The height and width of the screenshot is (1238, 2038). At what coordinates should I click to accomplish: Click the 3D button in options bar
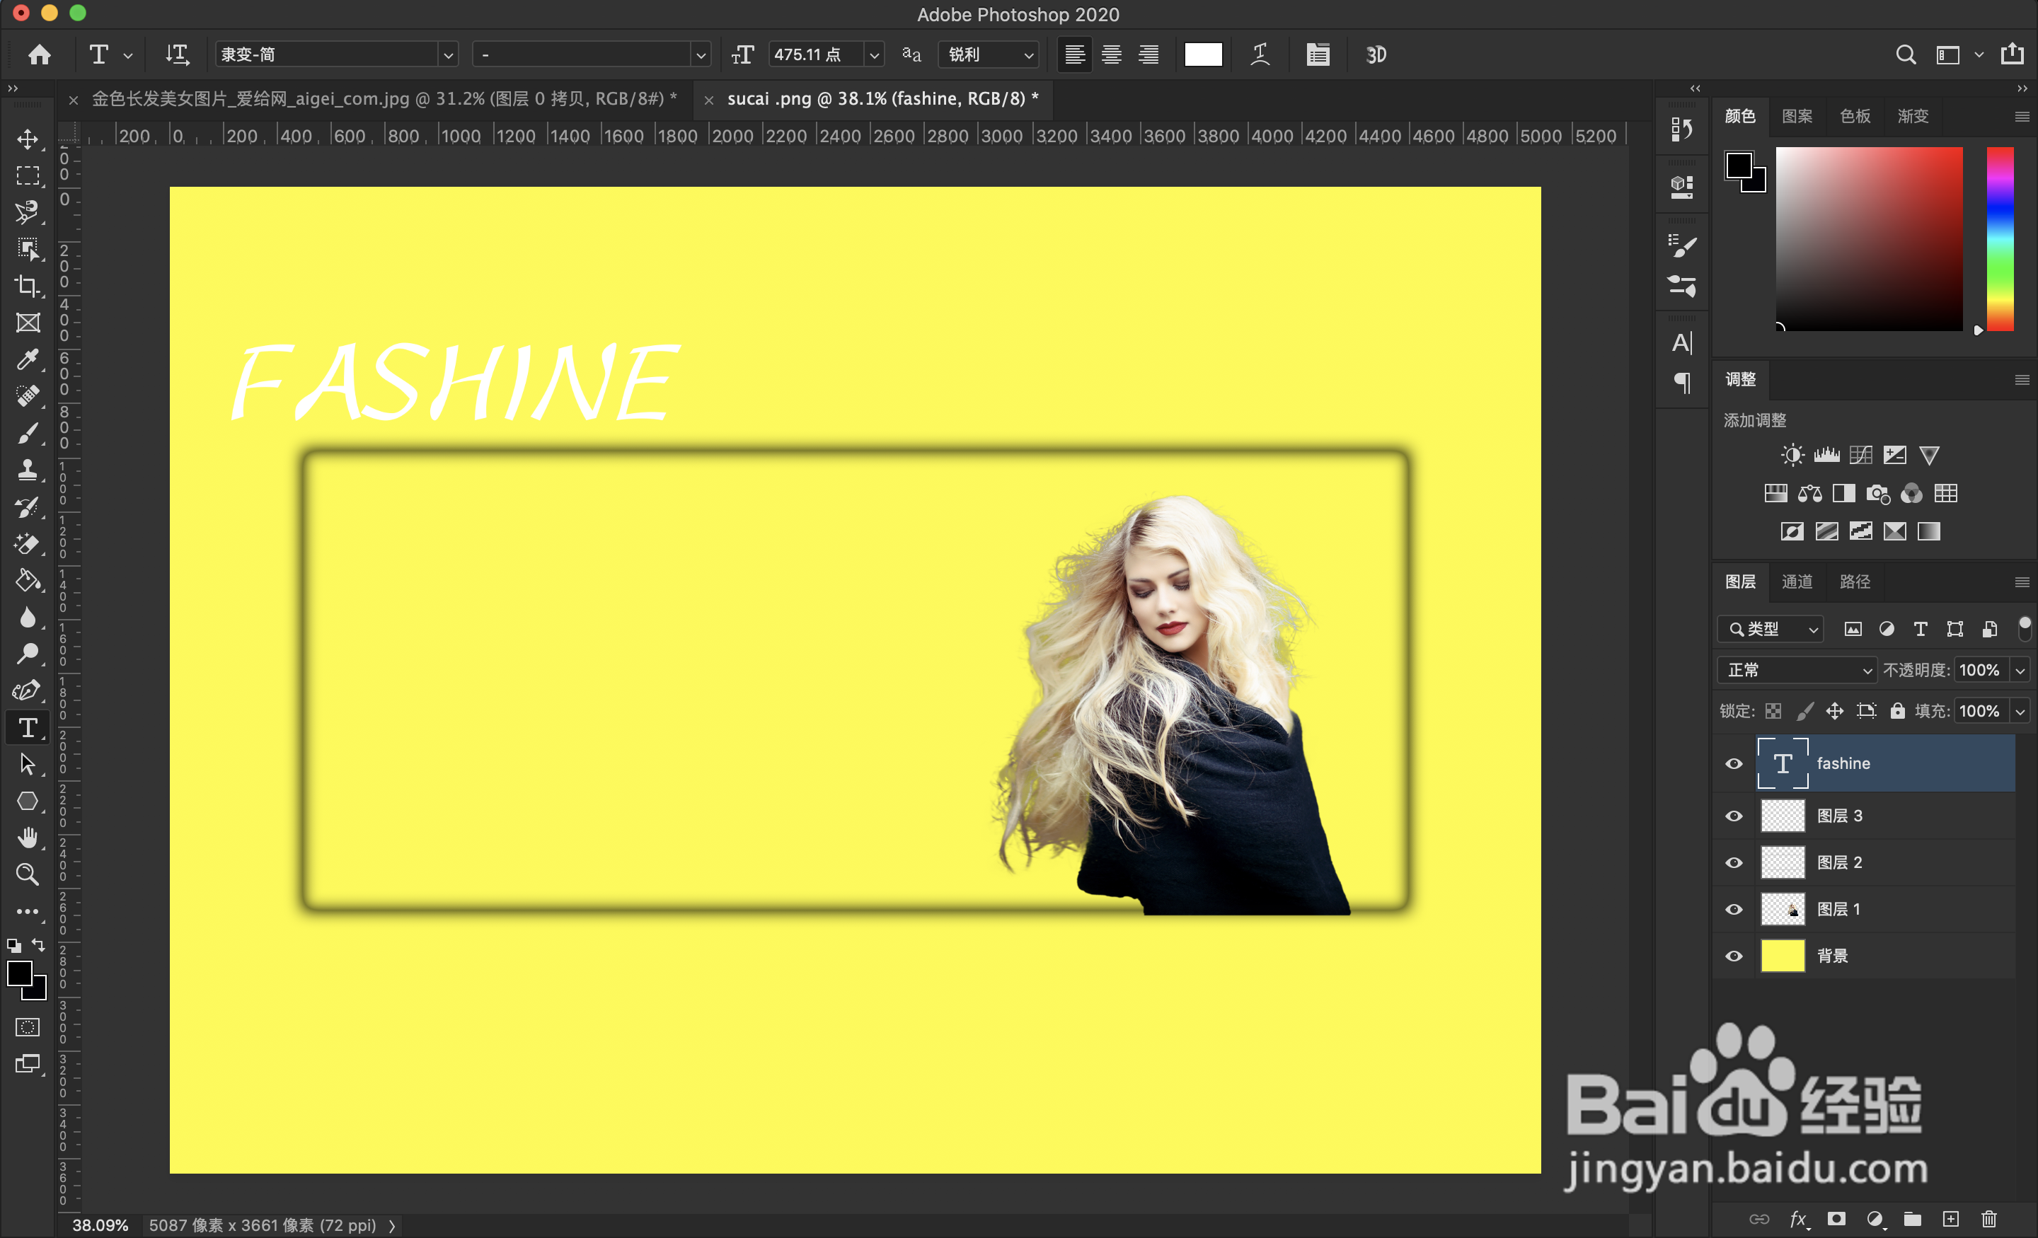click(1376, 54)
